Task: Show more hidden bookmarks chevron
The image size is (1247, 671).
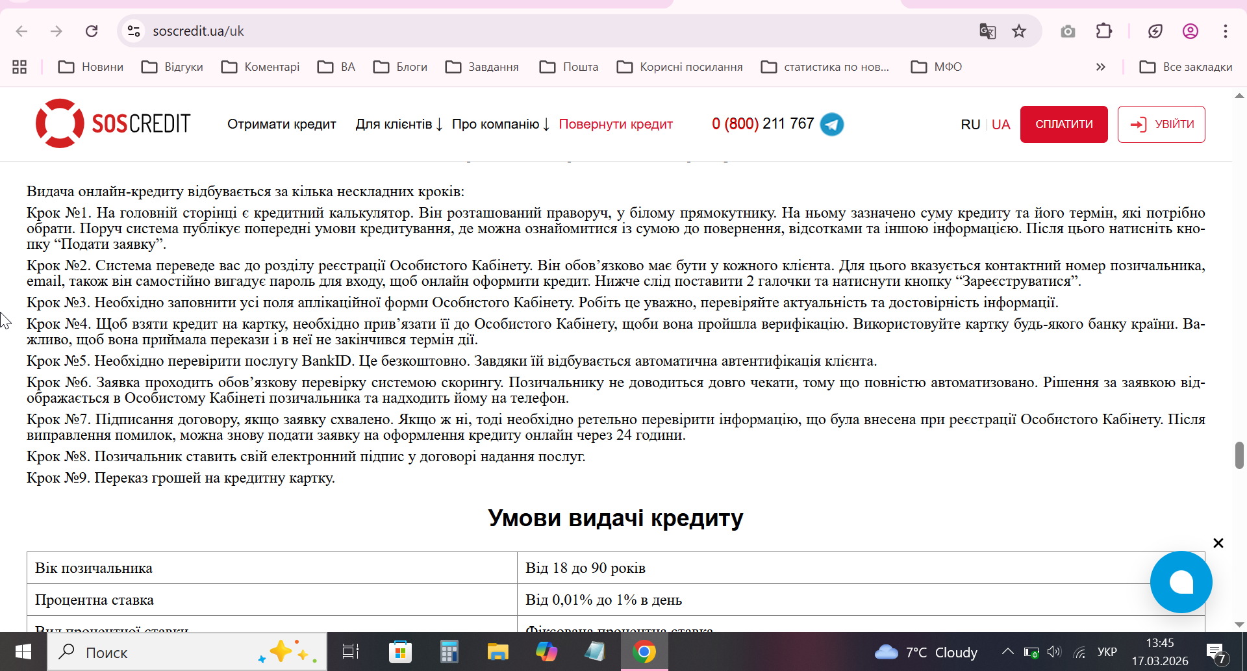Action: pos(1101,67)
